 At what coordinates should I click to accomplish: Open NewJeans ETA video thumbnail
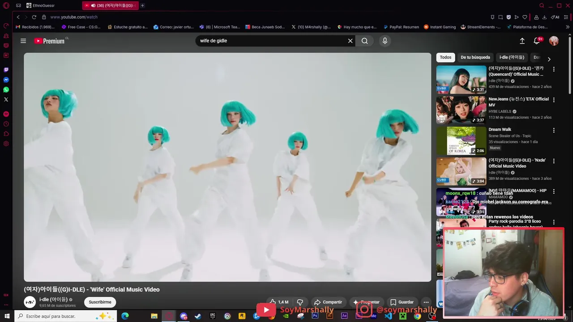click(x=461, y=110)
